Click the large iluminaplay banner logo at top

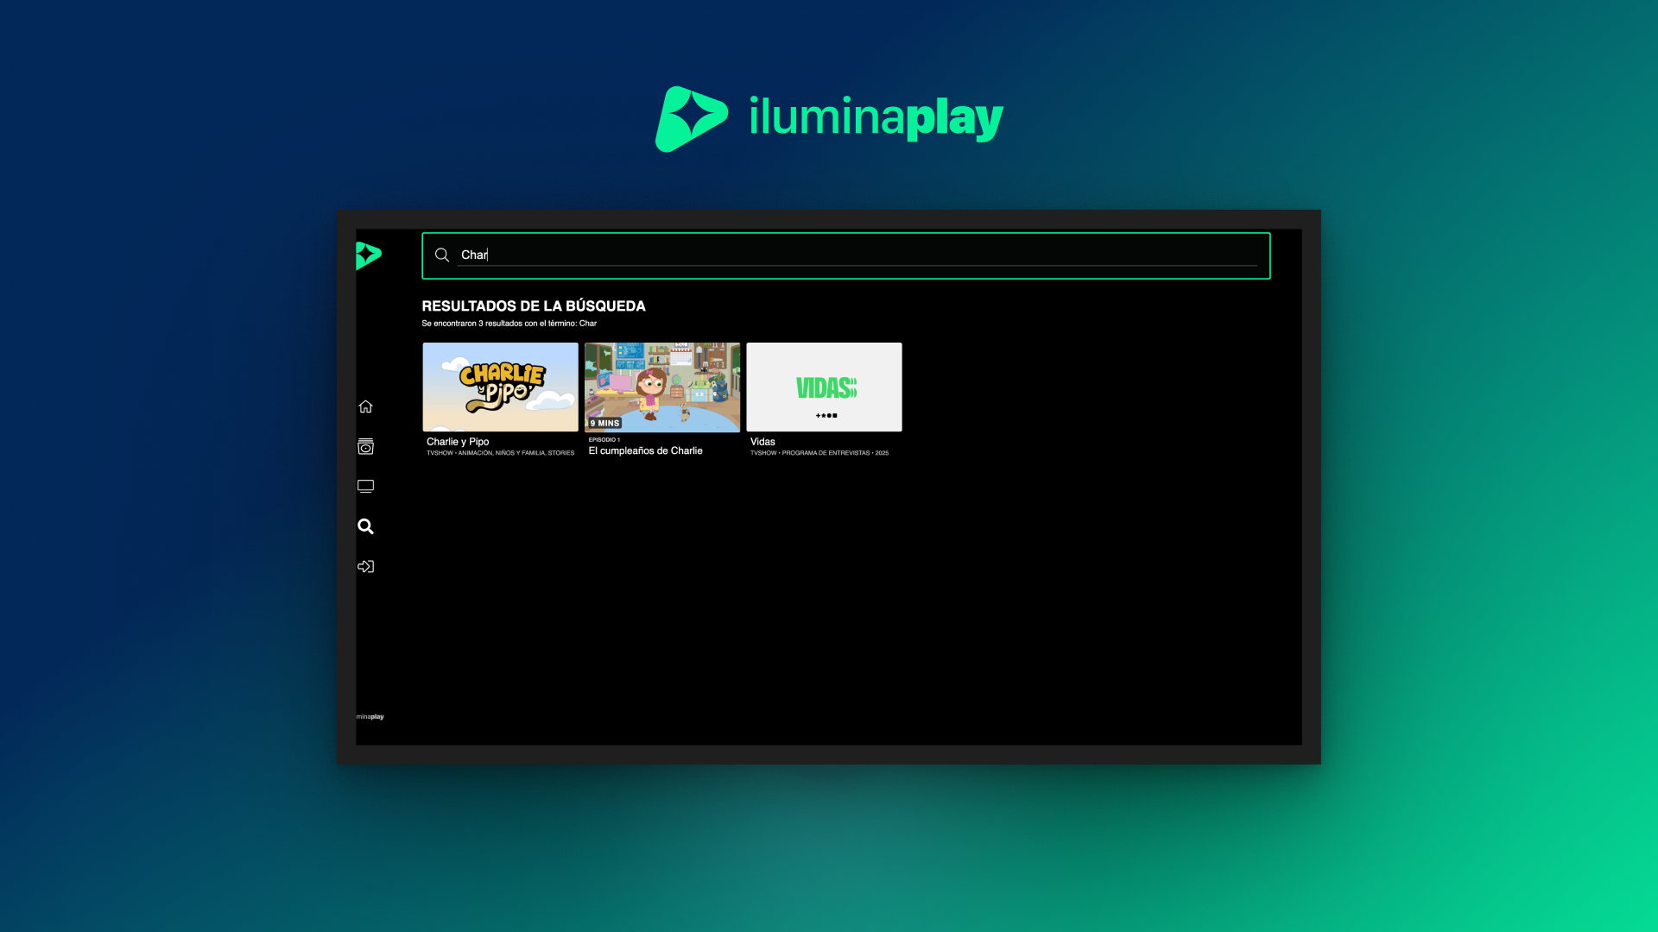pos(829,118)
